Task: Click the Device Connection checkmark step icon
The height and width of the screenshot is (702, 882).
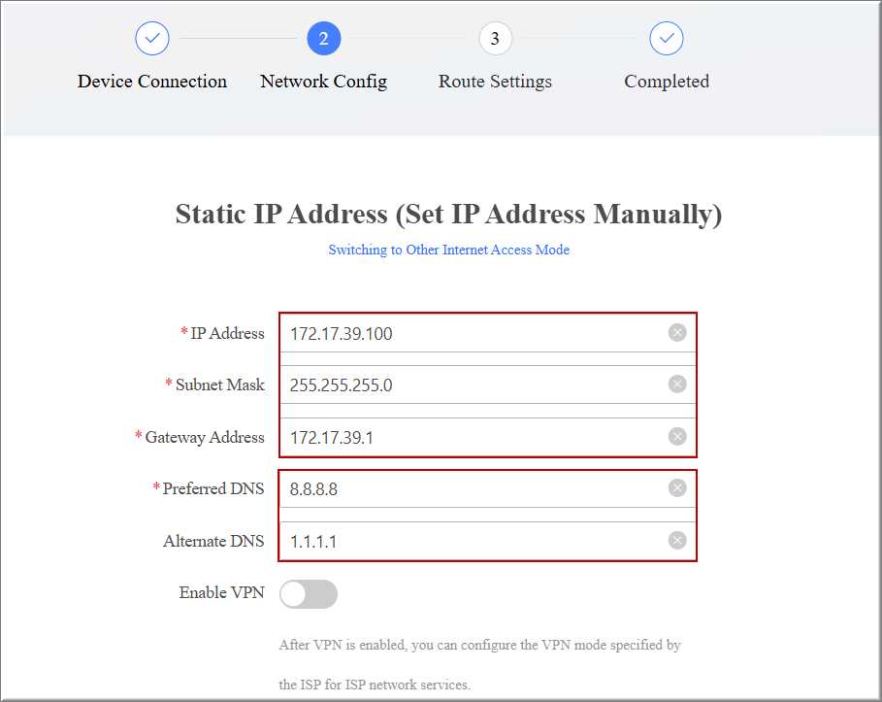Action: [x=152, y=39]
